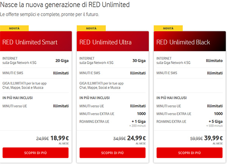Click crossed-out 59,99€ price in Black plan

196,139
